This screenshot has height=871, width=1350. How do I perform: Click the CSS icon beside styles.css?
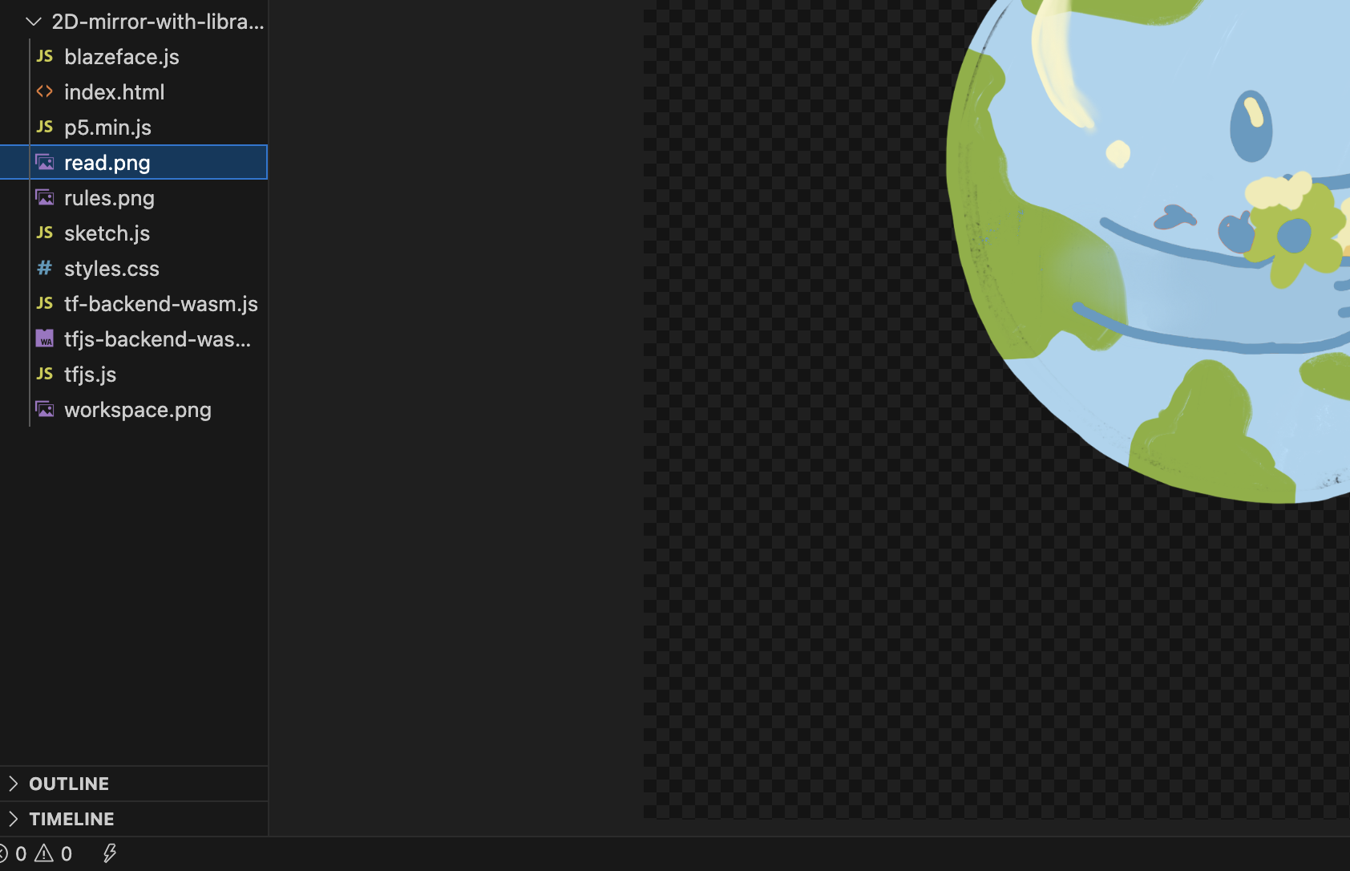44,268
